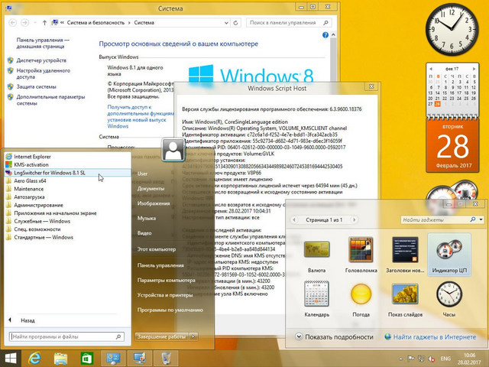Show hidden system tray icons
489x367 pixels.
tap(400, 358)
